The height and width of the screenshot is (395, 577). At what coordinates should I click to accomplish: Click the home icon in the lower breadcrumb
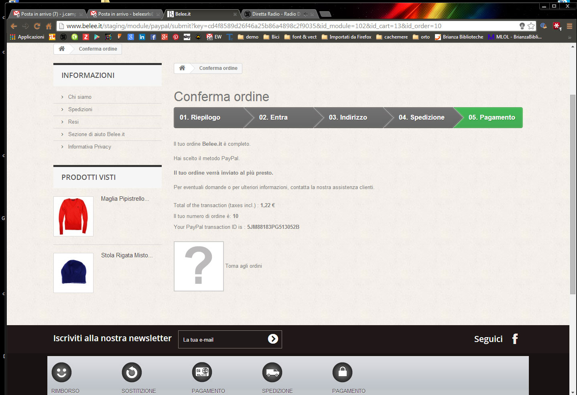coord(182,68)
